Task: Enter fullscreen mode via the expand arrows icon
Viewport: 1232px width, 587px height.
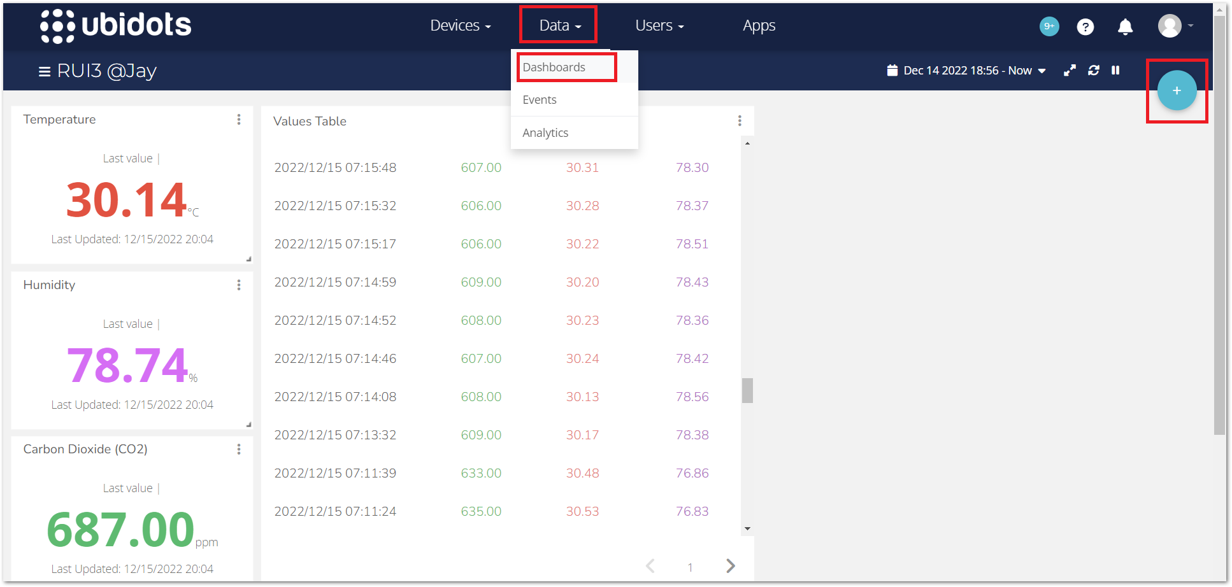Action: tap(1070, 70)
